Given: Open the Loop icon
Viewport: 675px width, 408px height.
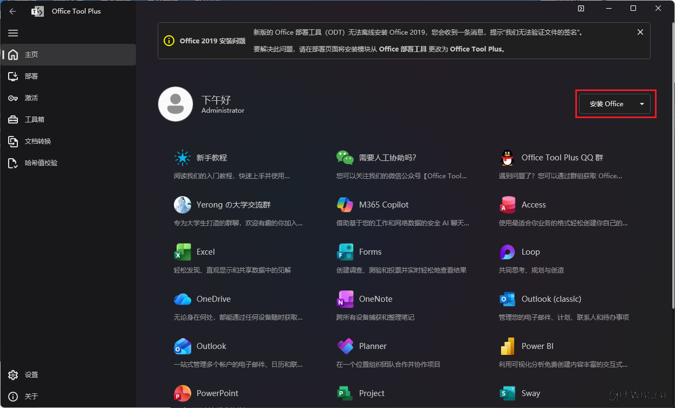Looking at the screenshot, I should click(x=508, y=252).
